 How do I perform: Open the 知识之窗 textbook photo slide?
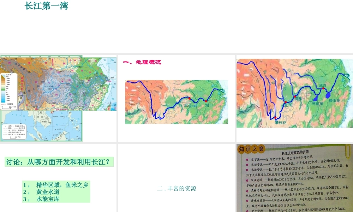295,178
